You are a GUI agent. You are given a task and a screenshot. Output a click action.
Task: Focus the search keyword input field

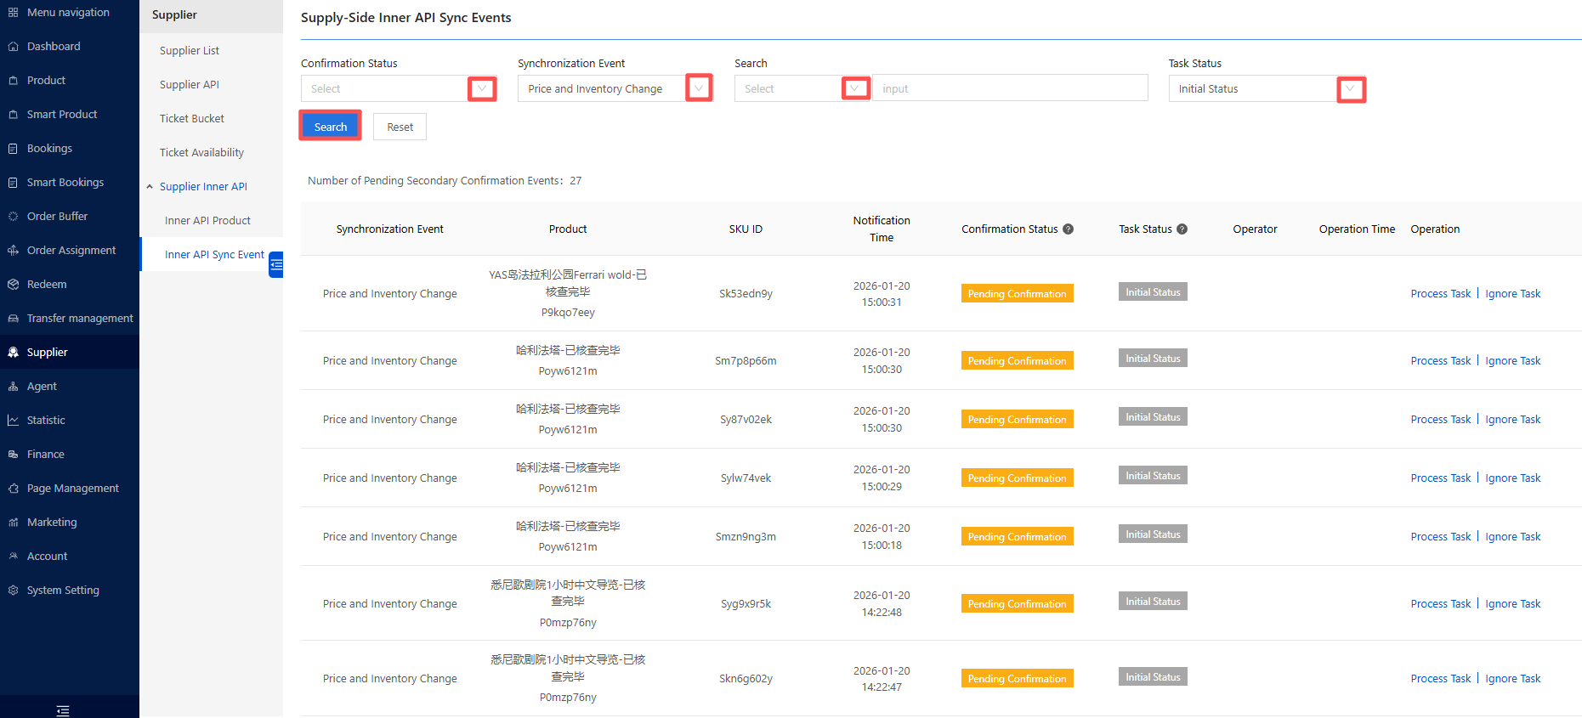pos(1010,89)
